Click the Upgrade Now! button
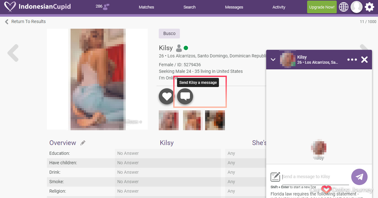Screen dimensions: 378x198 pos(322,7)
